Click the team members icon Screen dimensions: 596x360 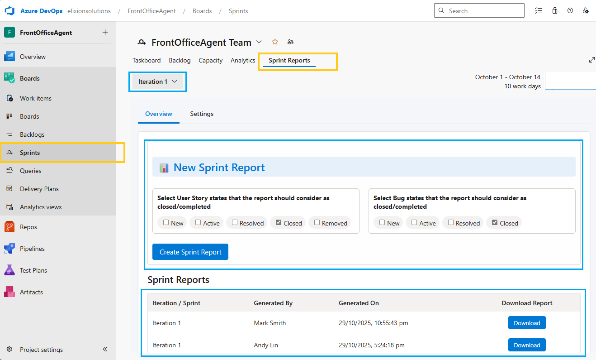coord(290,42)
